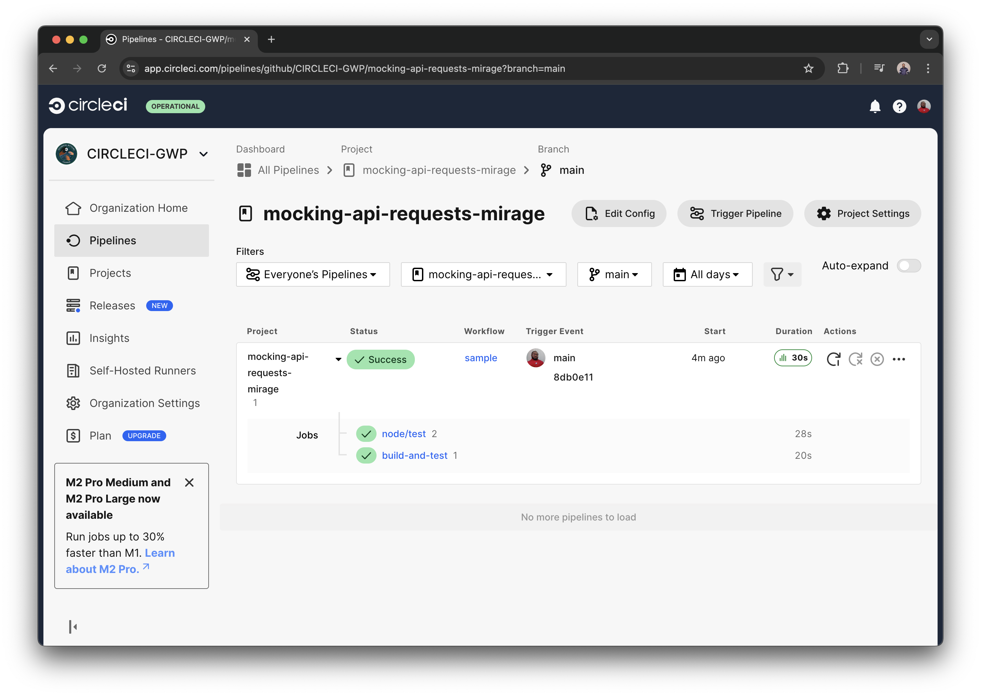Collapse the sidebar using bottom-left icon

click(x=73, y=627)
